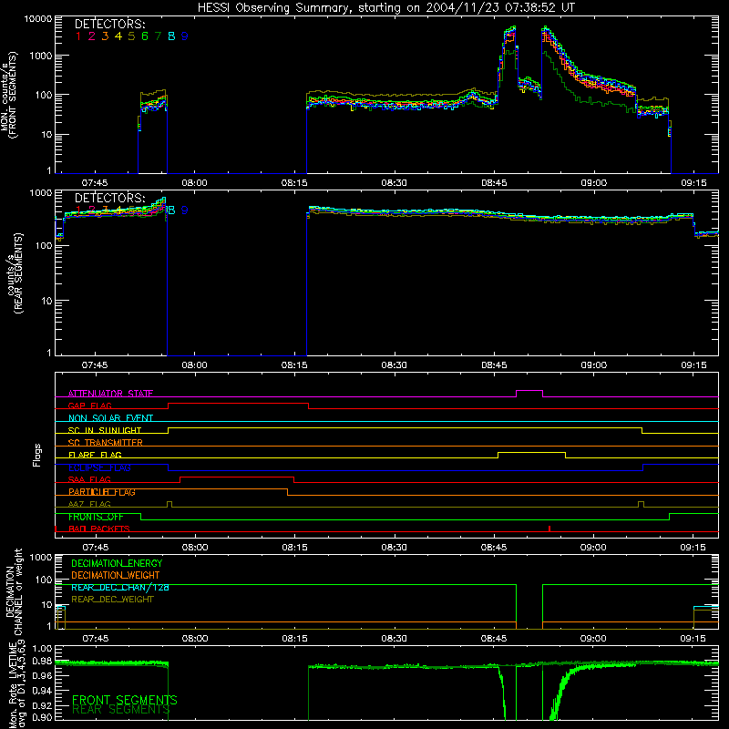Select dark green detector number 7 in the front segments legend
The image size is (729, 729).
point(158,36)
